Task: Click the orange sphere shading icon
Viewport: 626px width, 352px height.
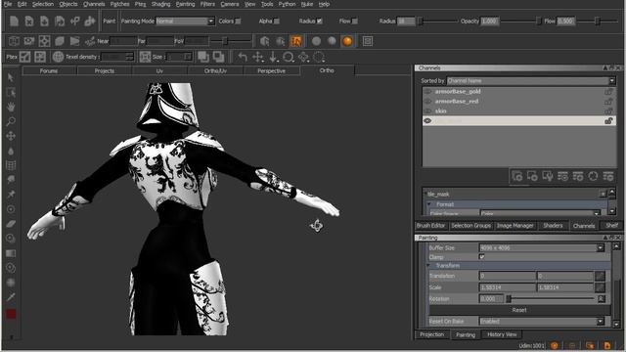Action: pos(347,41)
